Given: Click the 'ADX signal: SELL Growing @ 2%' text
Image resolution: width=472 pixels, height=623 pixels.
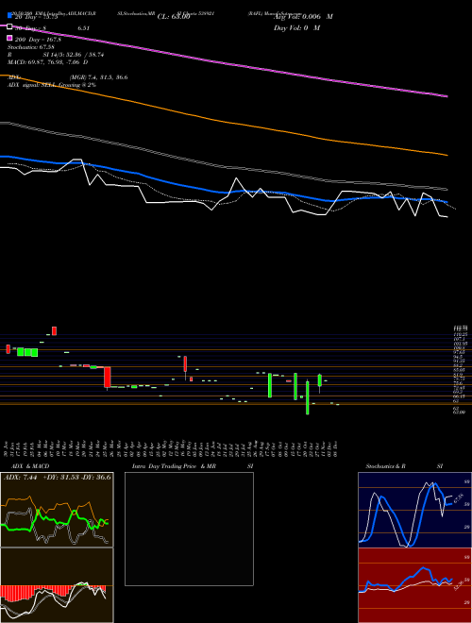Looking at the screenshot, I should point(52,85).
